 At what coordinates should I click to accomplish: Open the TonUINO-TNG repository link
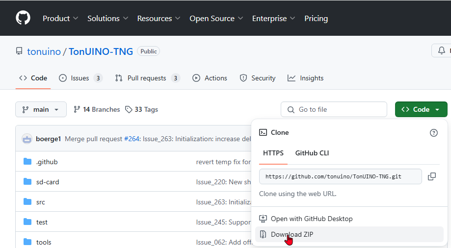pos(101,51)
